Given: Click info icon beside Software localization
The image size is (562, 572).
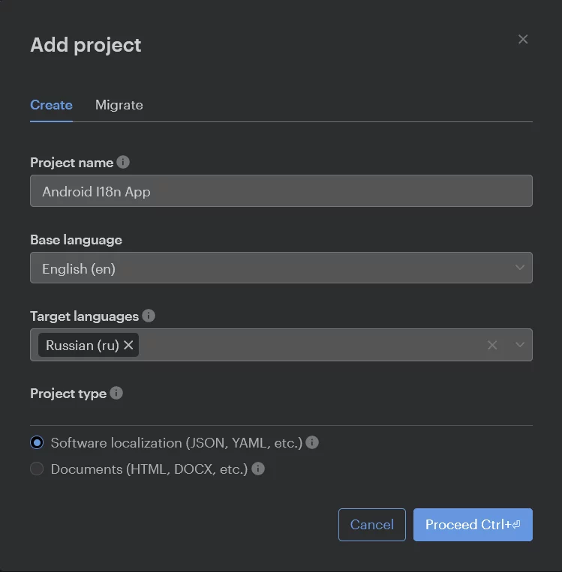Looking at the screenshot, I should pos(312,442).
